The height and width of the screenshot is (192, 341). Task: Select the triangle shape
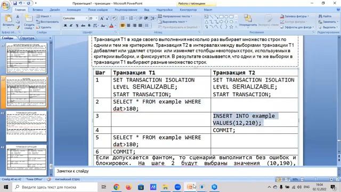(206, 22)
